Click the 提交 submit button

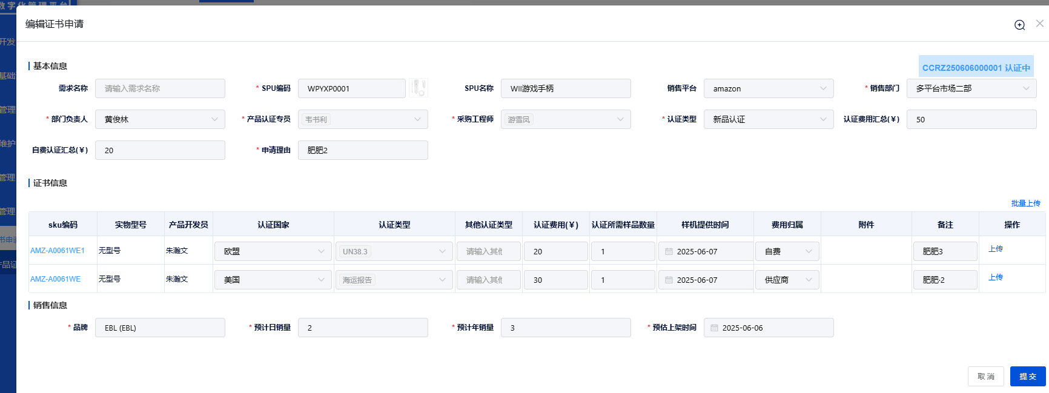click(x=1027, y=376)
